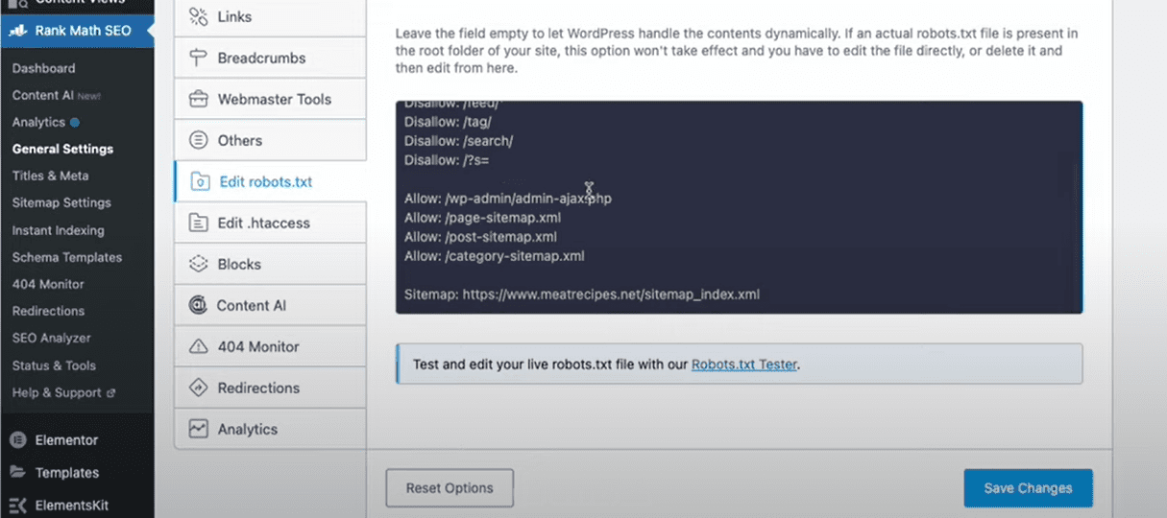Open the Robots.txt Tester link
Screen dimensions: 1167x518
(744, 365)
